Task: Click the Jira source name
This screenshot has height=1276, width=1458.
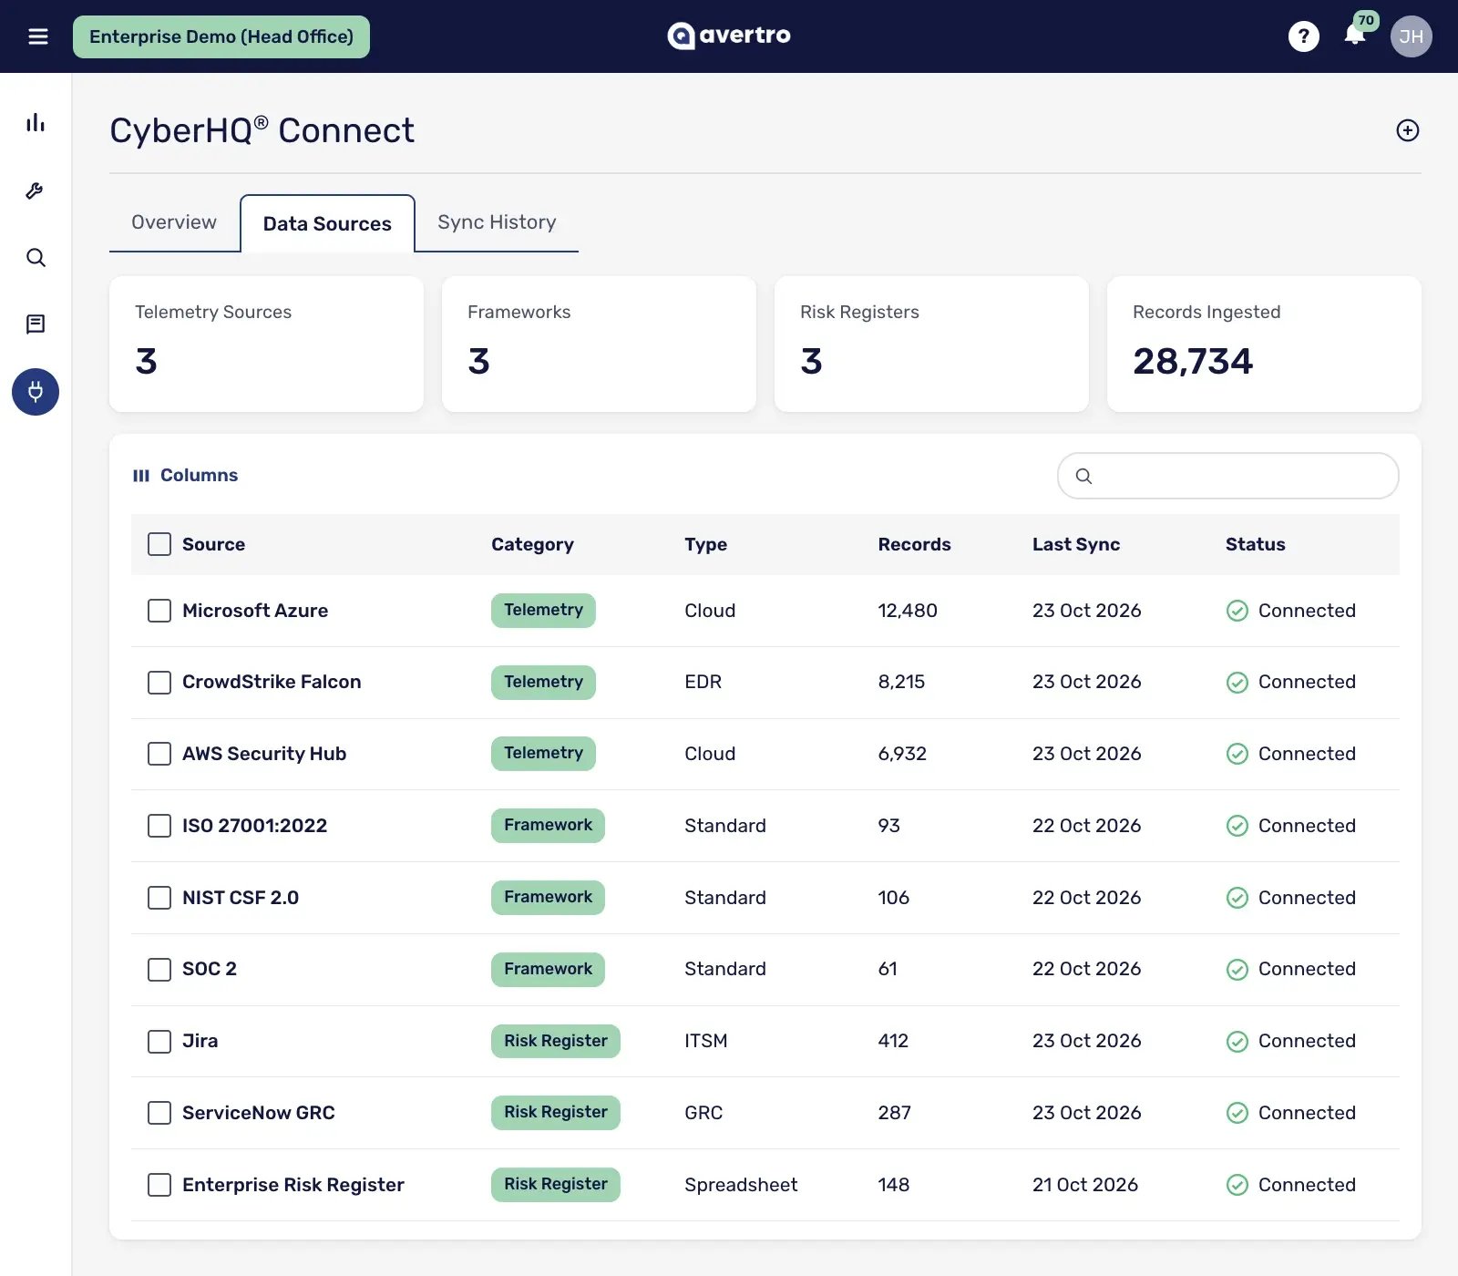Action: click(200, 1041)
